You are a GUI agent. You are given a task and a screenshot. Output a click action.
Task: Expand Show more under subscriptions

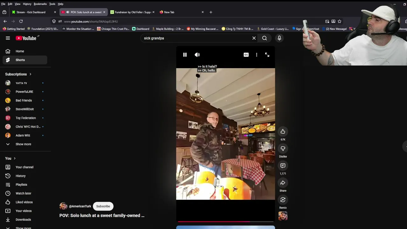(25, 144)
